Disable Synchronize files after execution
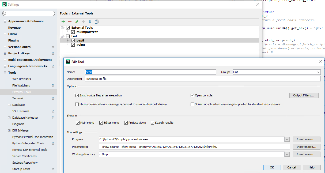The image size is (325, 173). (x=77, y=95)
